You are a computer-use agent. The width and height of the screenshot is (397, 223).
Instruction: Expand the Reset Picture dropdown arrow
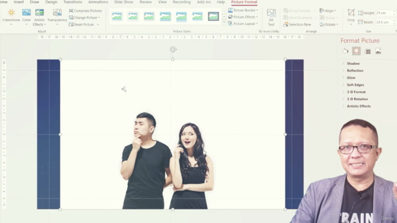point(98,25)
